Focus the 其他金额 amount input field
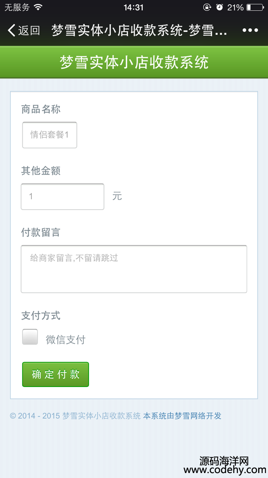This screenshot has width=268, height=478. [x=63, y=197]
